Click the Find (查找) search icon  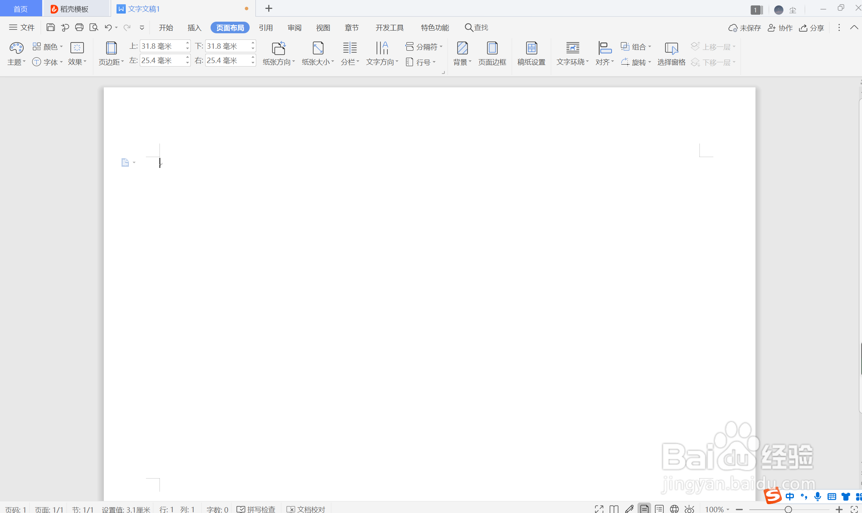pyautogui.click(x=468, y=27)
